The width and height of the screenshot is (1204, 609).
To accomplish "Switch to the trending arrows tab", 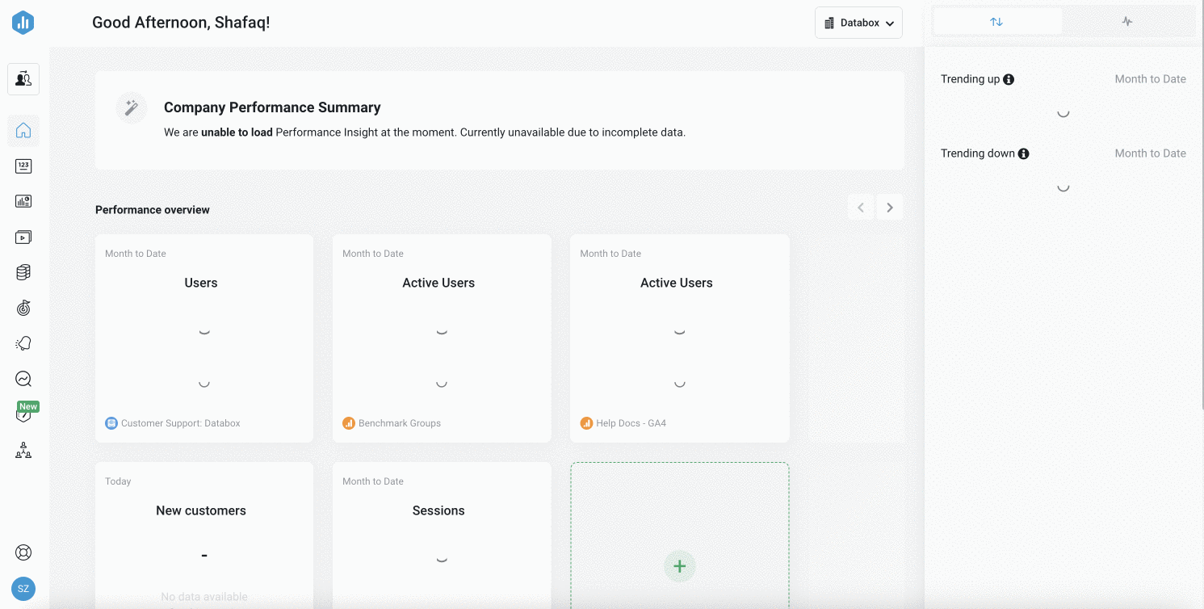I will tap(996, 22).
